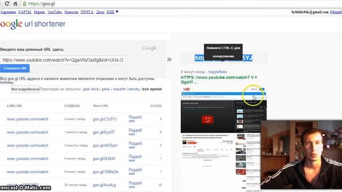The height and width of the screenshot is (192, 342).
Task: Filter clicks by день
Action: click(x=106, y=89)
